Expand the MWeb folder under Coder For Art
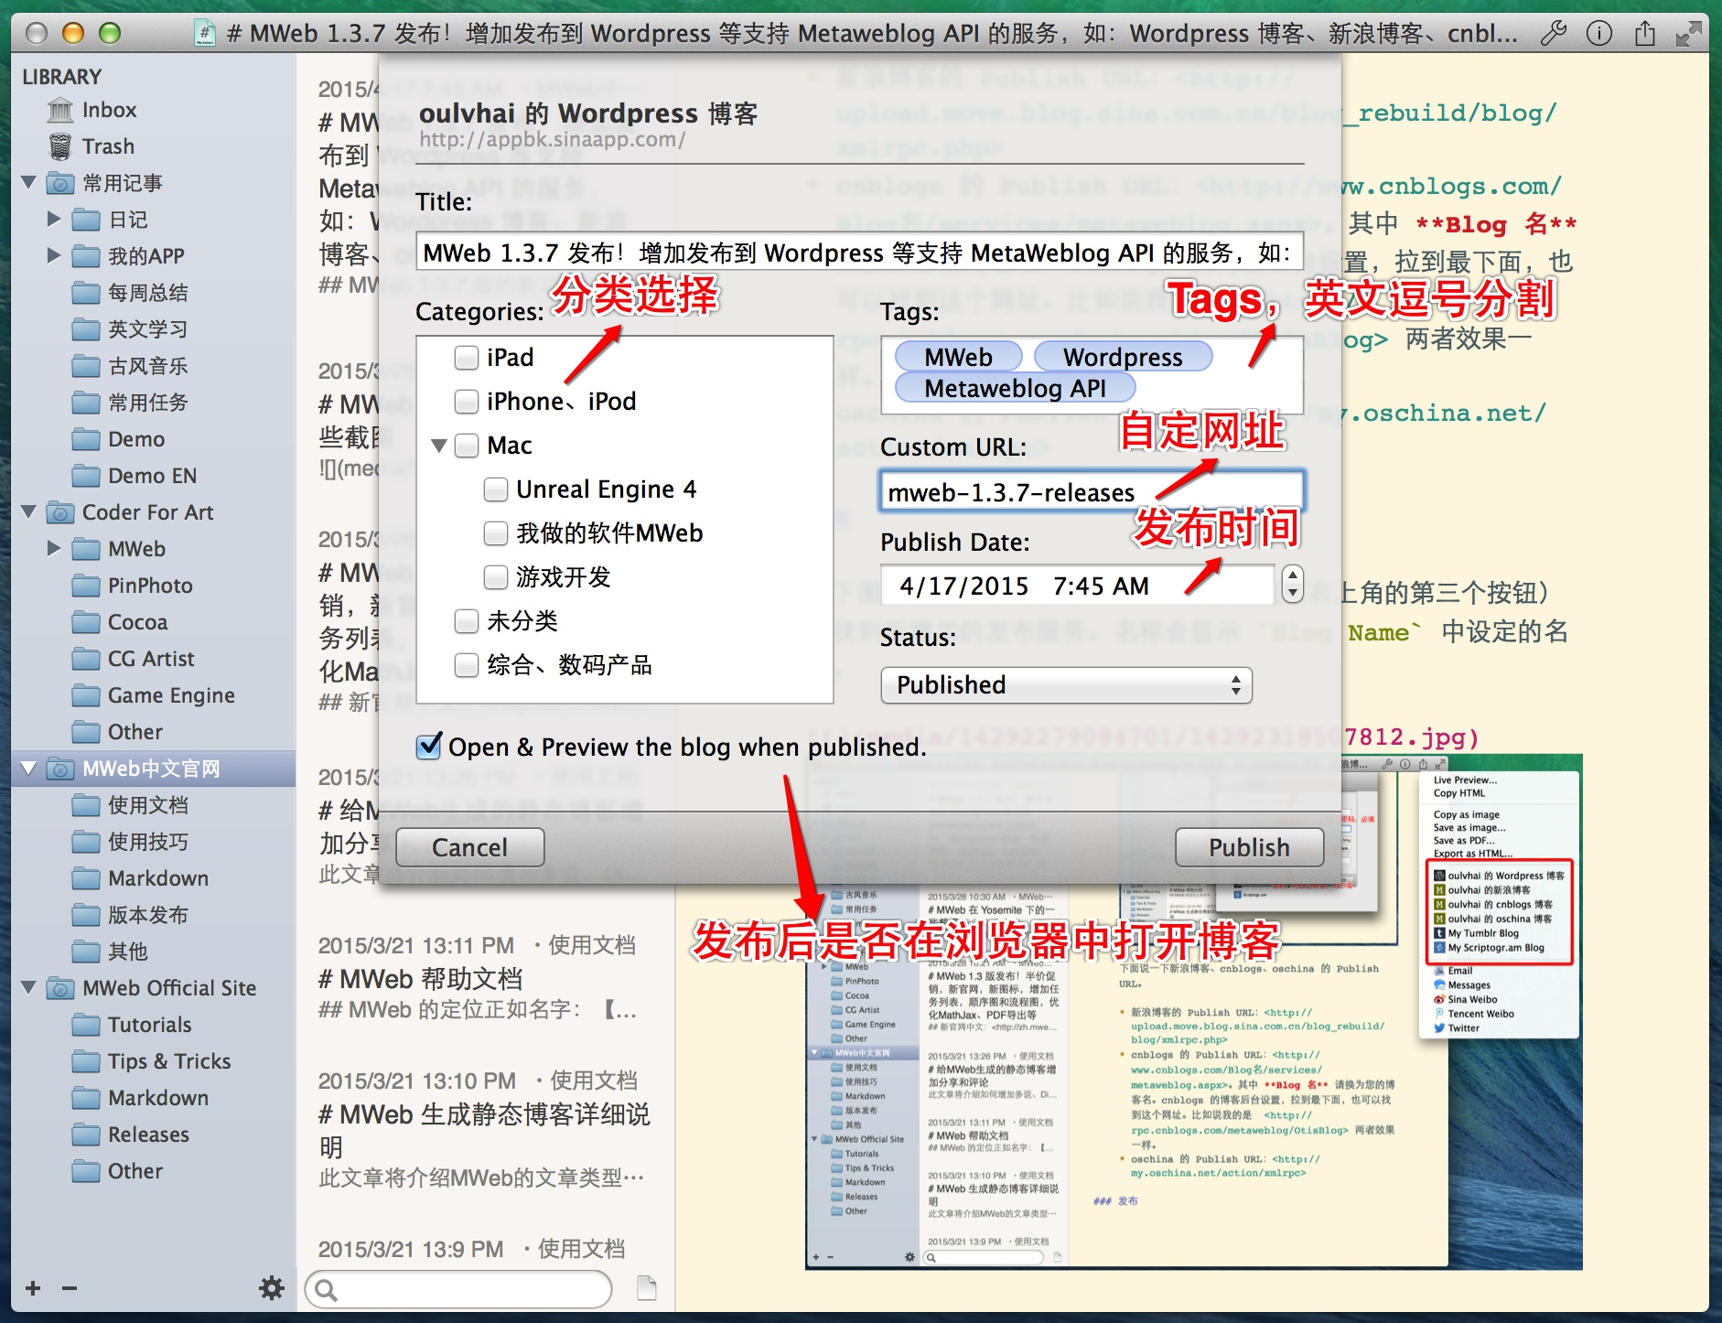This screenshot has height=1323, width=1722. 54,549
